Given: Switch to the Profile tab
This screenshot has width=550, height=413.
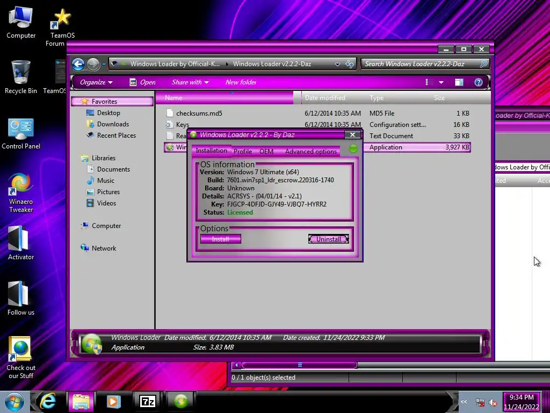Looking at the screenshot, I should pyautogui.click(x=243, y=151).
